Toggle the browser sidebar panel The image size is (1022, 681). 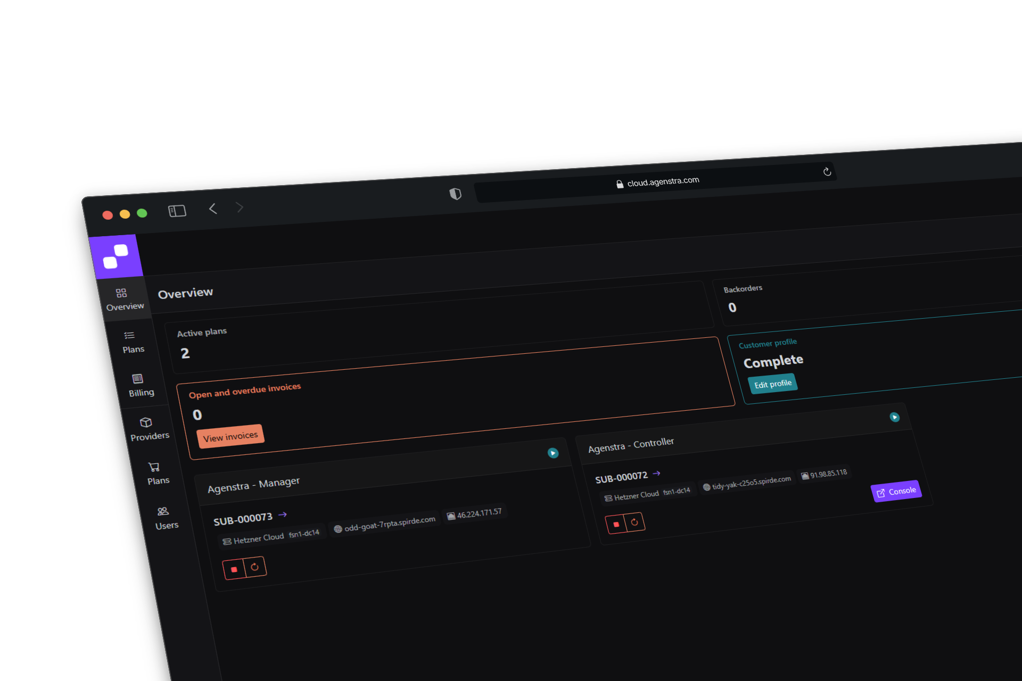point(177,210)
